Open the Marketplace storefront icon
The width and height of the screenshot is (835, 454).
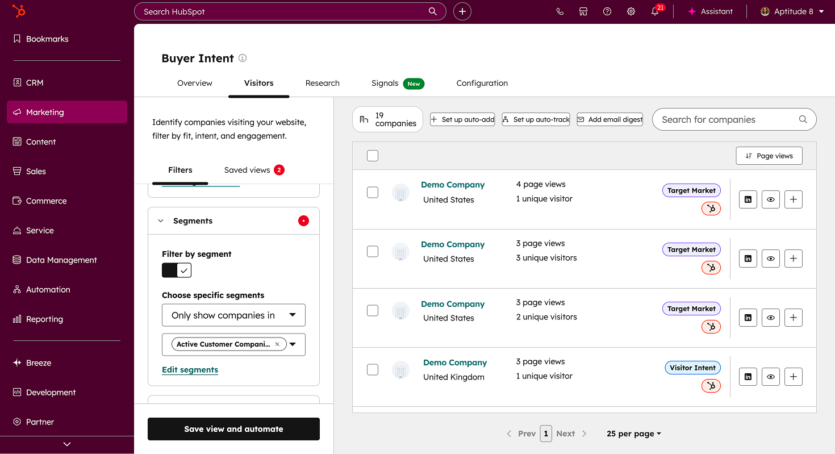coord(583,11)
